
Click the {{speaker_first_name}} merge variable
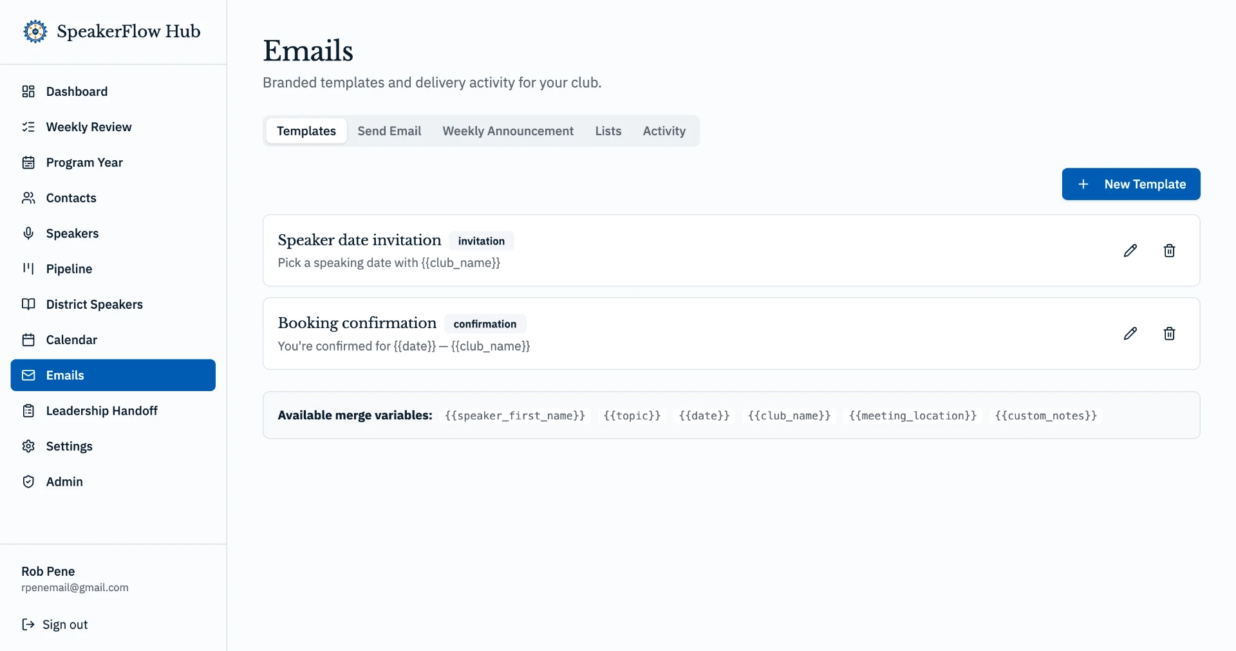point(515,416)
